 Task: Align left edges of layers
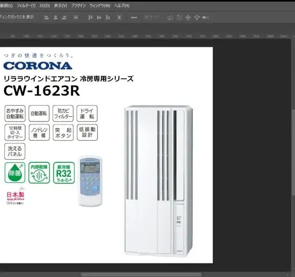pyautogui.click(x=46, y=18)
